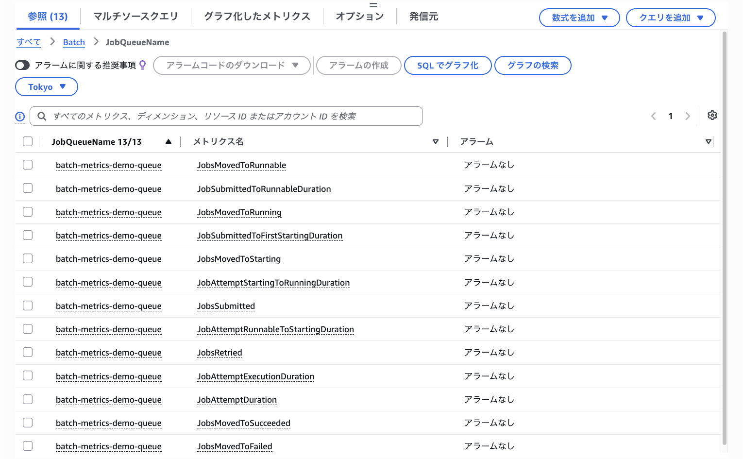Open JobAttemptExecutionDuration metric link
Image resolution: width=743 pixels, height=459 pixels.
point(255,376)
